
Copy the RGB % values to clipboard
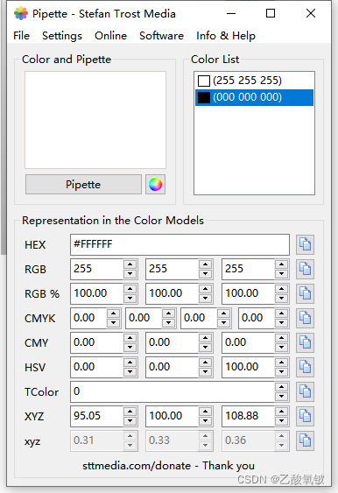pos(305,293)
